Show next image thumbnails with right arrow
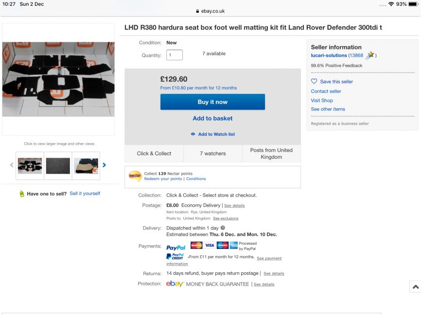The image size is (421, 315). click(104, 165)
